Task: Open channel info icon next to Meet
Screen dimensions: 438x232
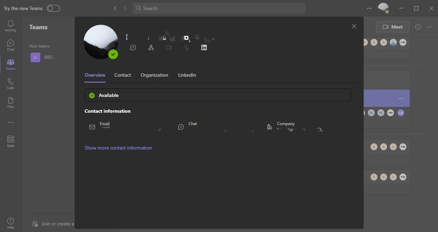Action: point(418,27)
